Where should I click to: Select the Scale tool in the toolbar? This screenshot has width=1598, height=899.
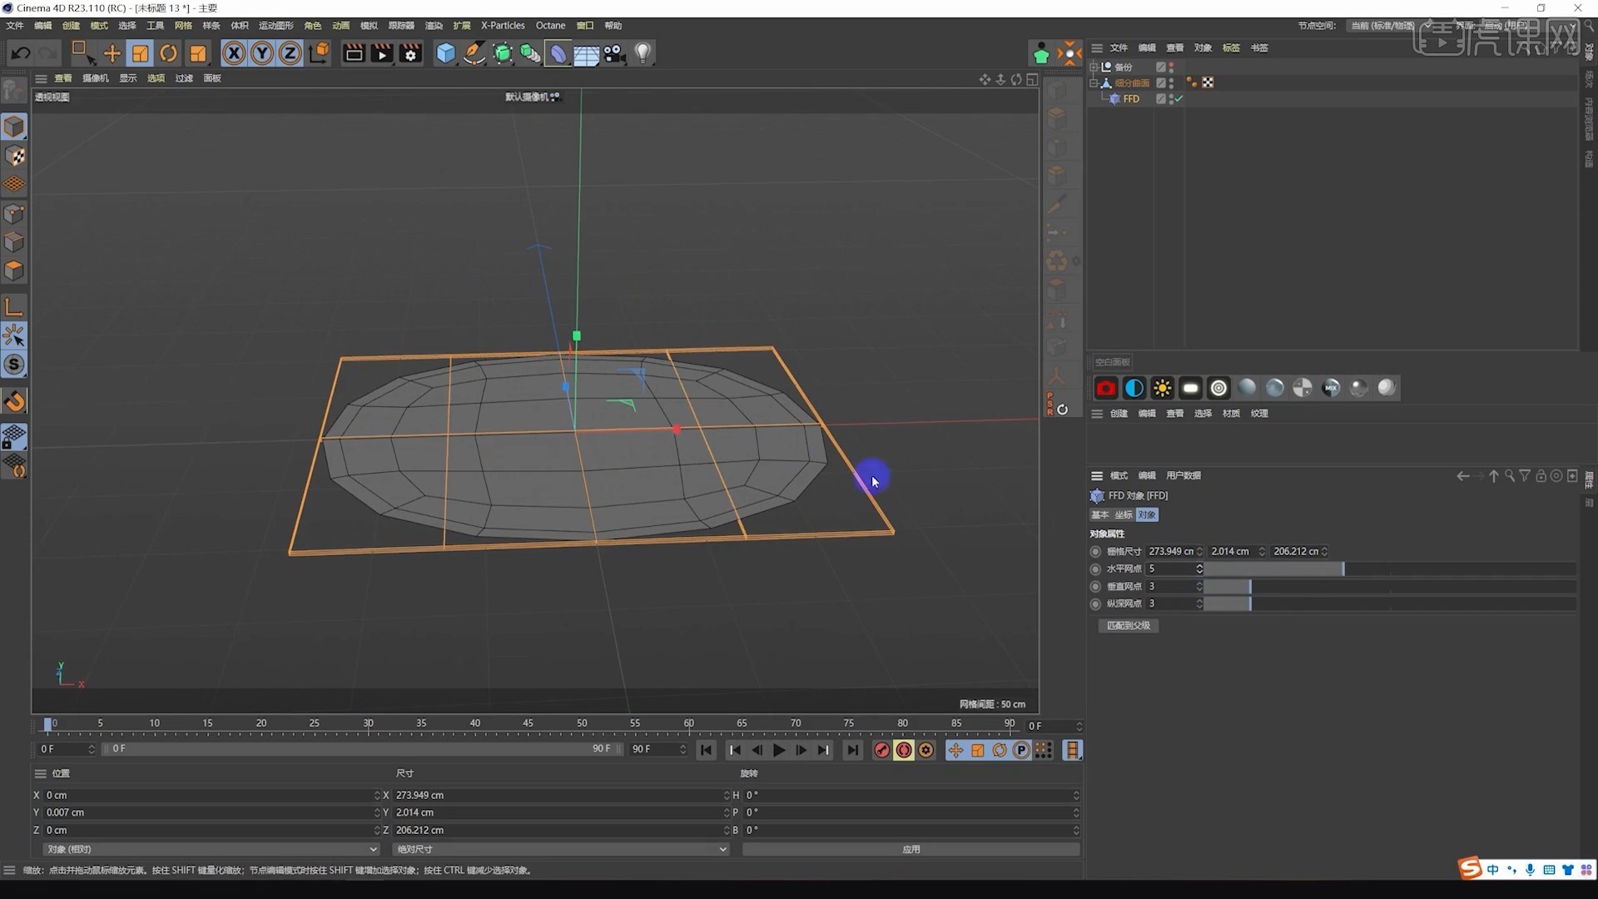tap(140, 52)
